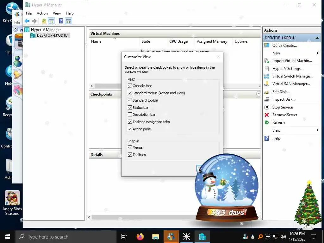This screenshot has width=324, height=243.
Task: Uncheck Standard menus (Action and View)
Action: pyautogui.click(x=130, y=93)
